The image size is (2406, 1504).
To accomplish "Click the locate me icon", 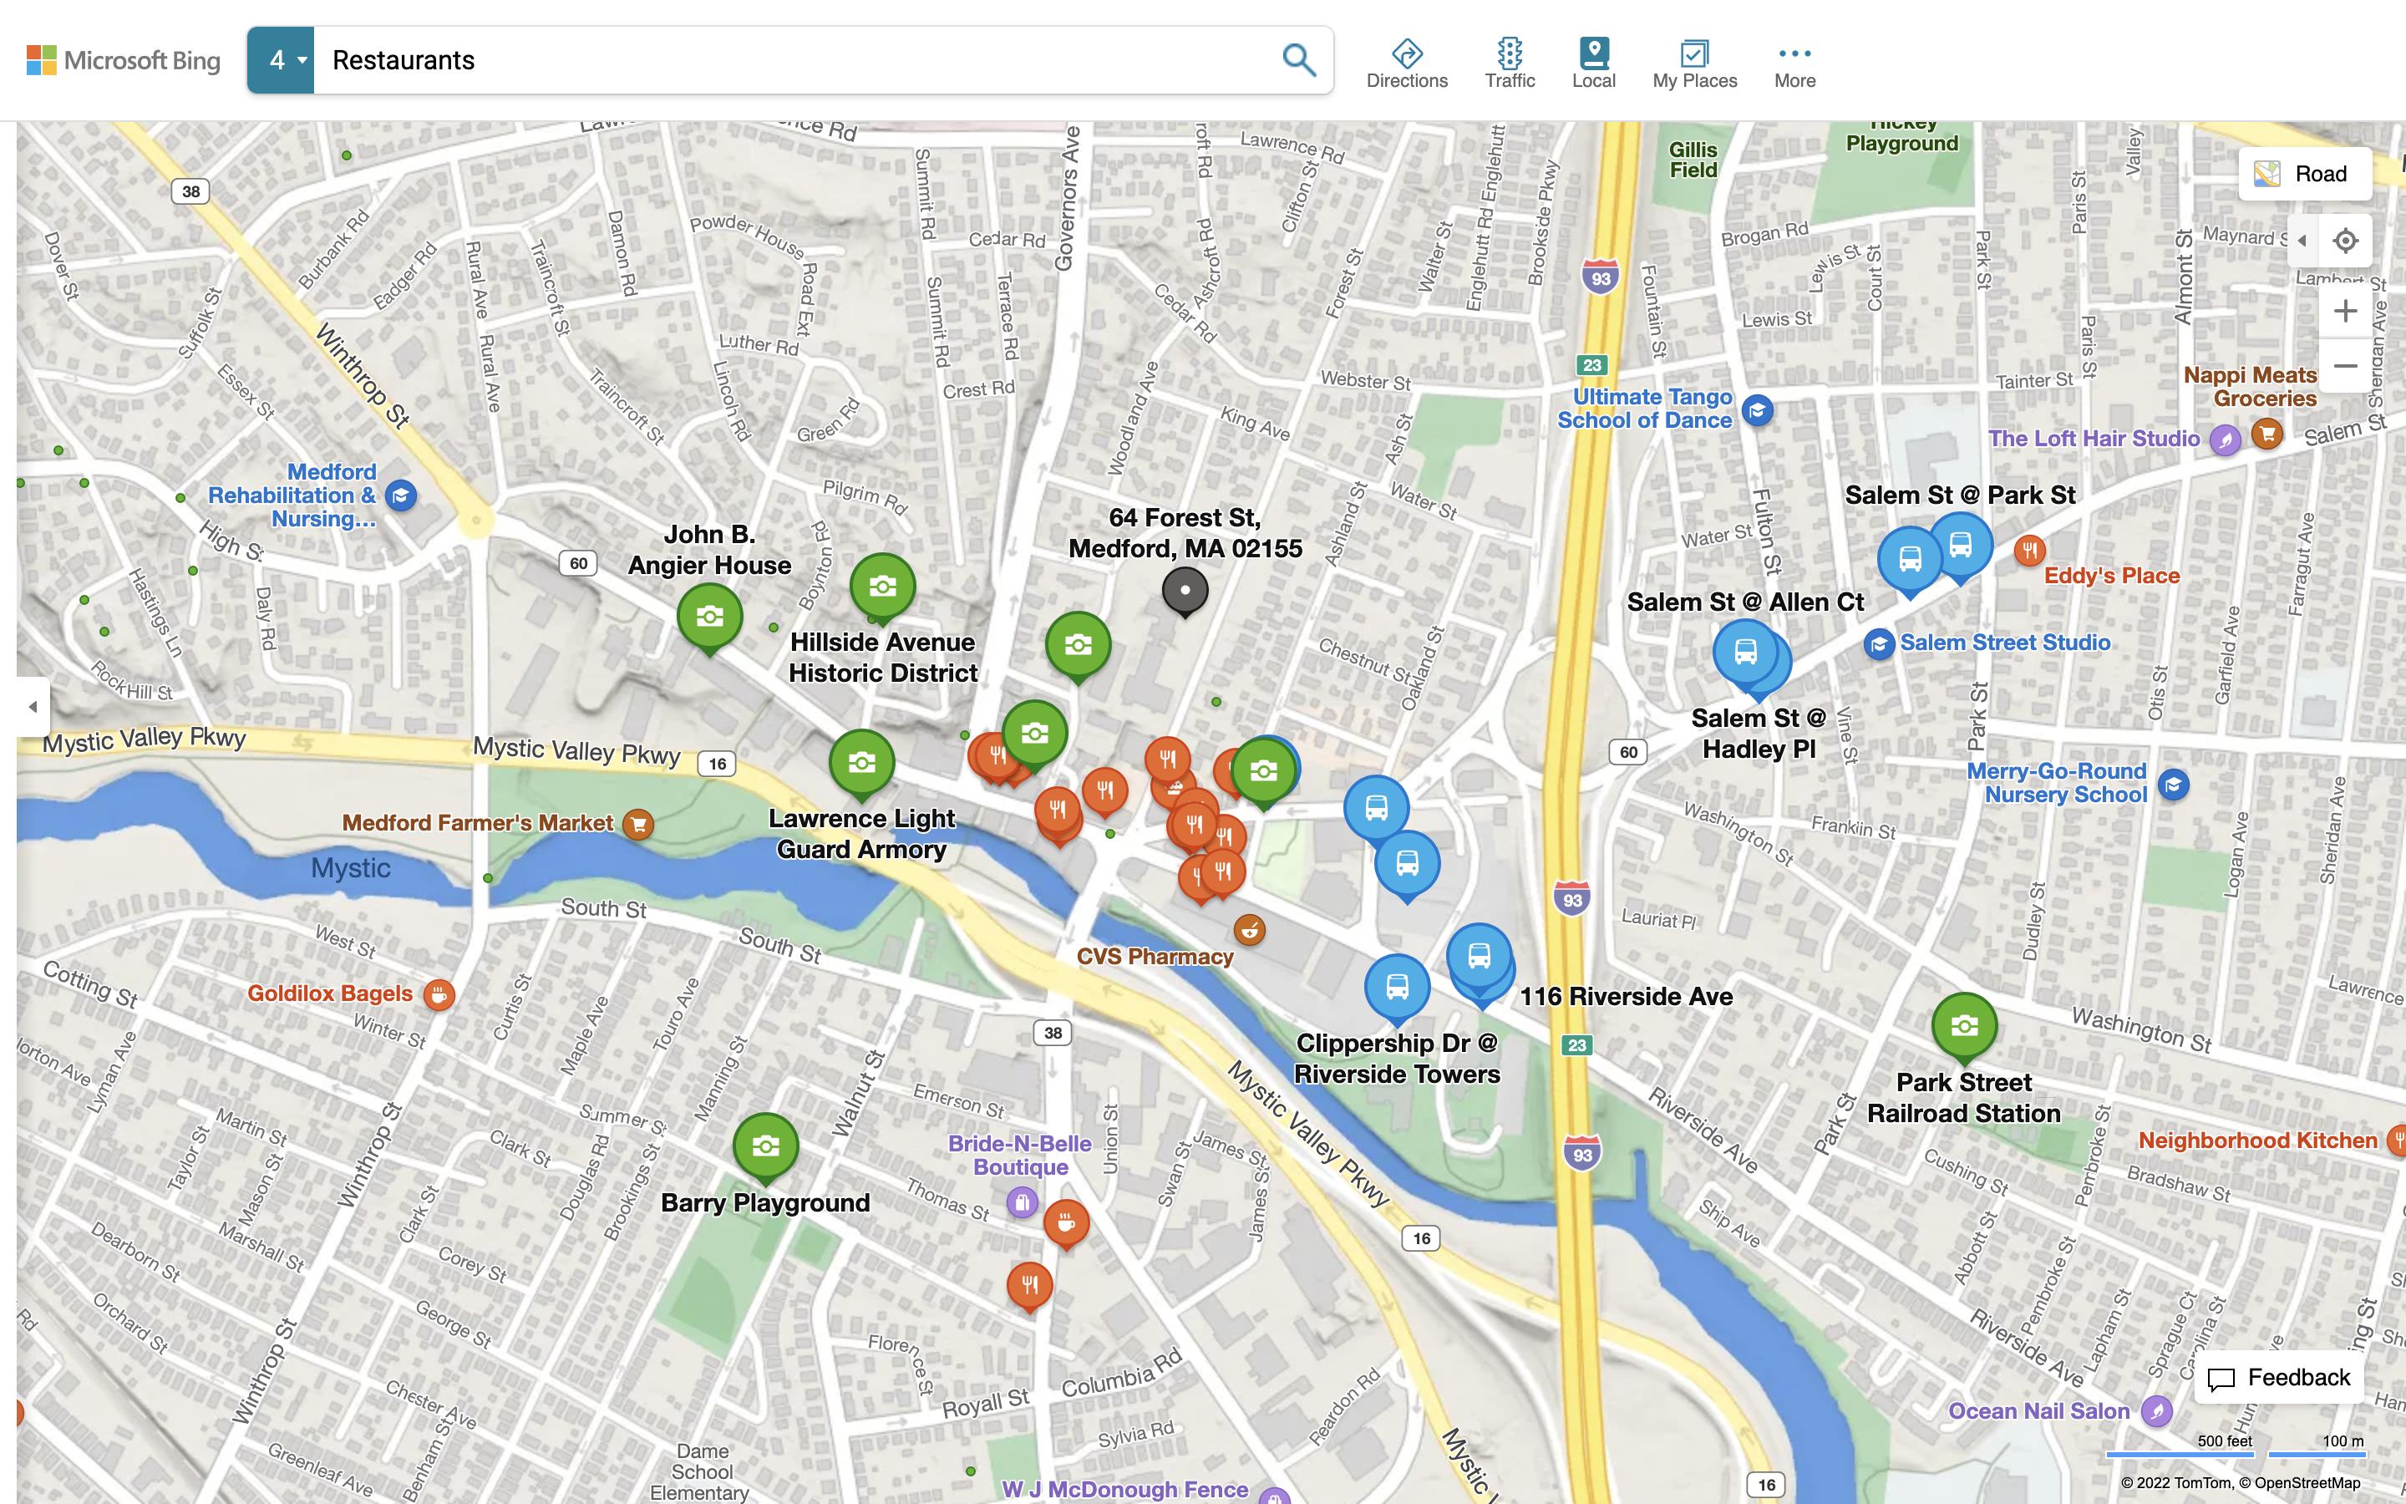I will [2345, 241].
